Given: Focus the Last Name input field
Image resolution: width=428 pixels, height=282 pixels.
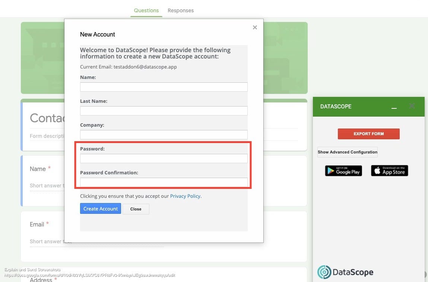Looking at the screenshot, I should [x=164, y=111].
